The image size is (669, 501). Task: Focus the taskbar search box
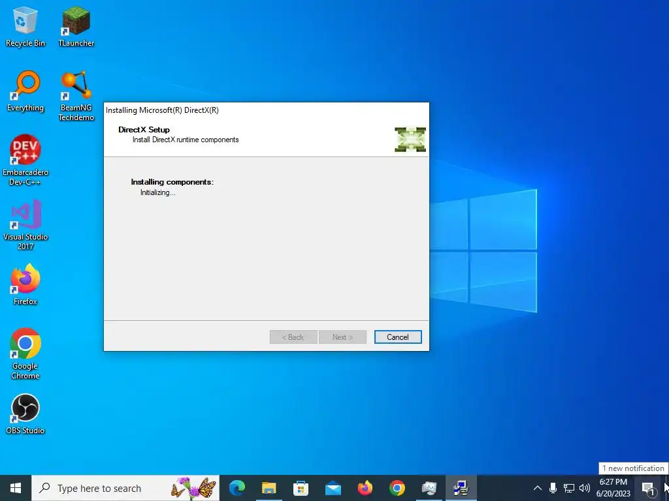coord(125,488)
